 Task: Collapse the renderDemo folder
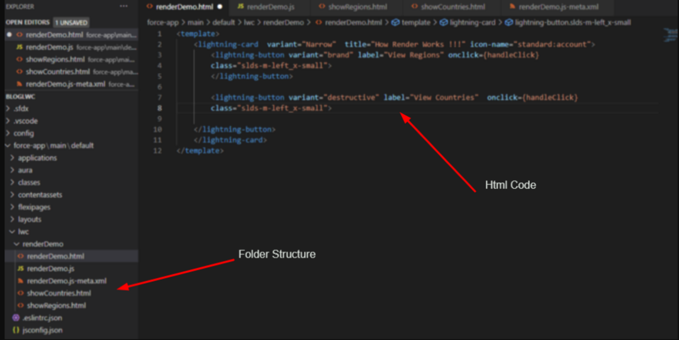point(17,244)
